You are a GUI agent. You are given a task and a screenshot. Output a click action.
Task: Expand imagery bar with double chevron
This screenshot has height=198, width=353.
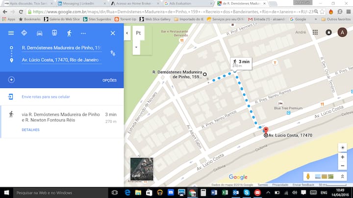pyautogui.click(x=342, y=176)
